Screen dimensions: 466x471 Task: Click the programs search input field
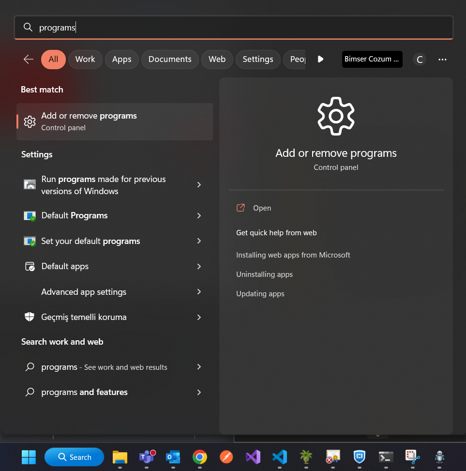(232, 28)
